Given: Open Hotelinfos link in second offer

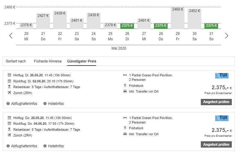Looking at the screenshot, I should point(56,146).
